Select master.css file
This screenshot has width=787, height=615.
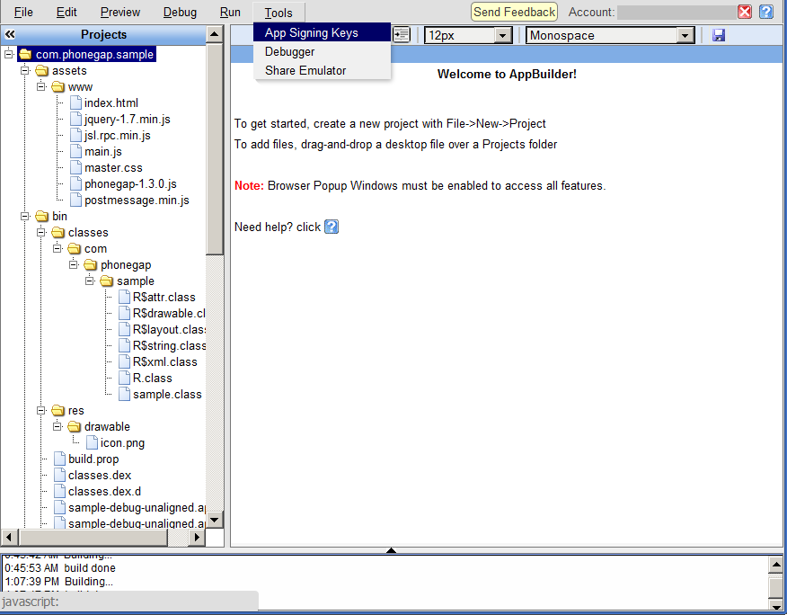pos(113,168)
